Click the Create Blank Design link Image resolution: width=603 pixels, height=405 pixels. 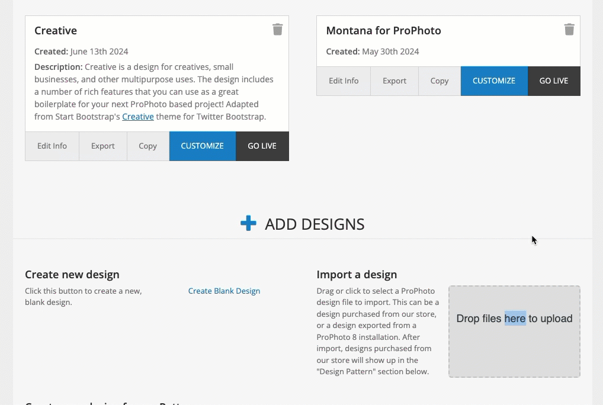224,291
